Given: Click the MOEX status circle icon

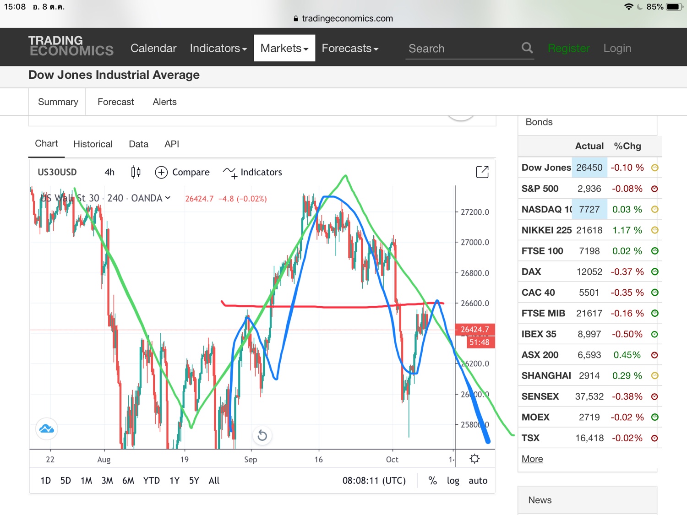Looking at the screenshot, I should [655, 417].
